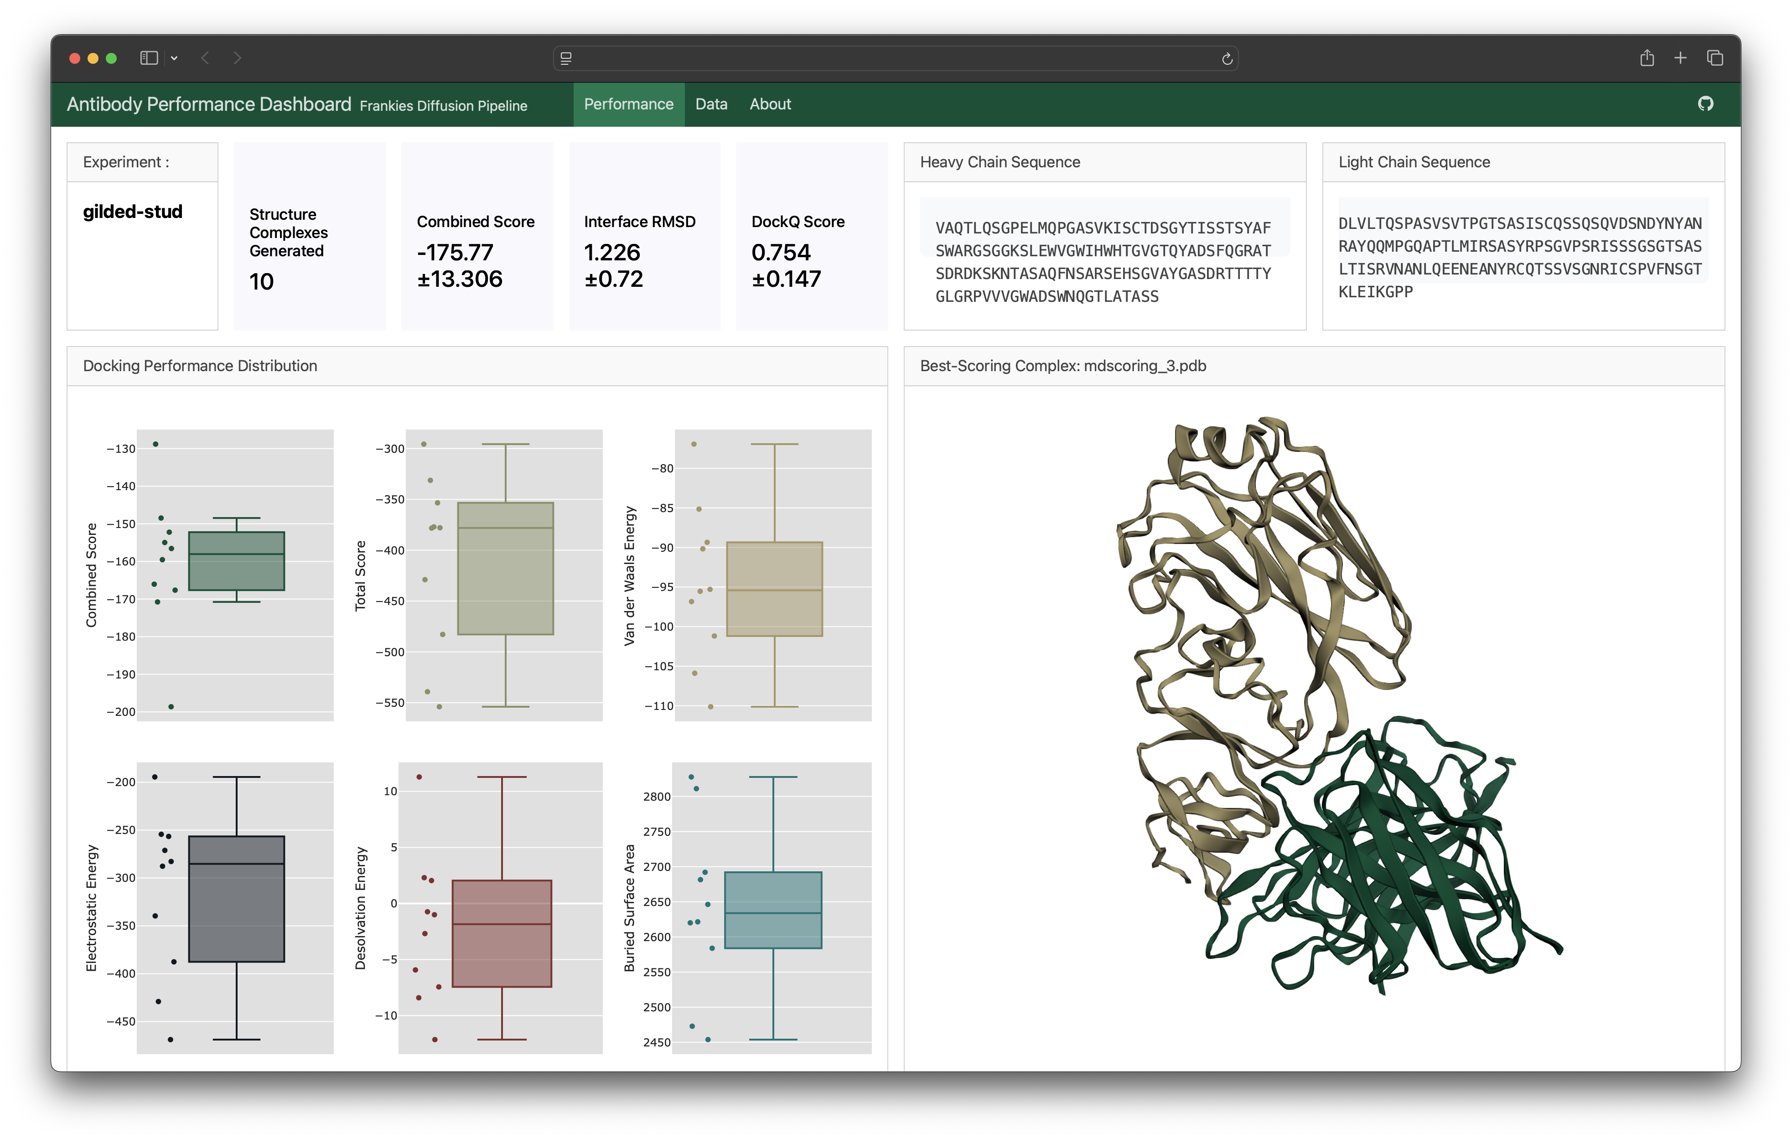Screen dimensions: 1792x1139
Task: Click the browser back arrow
Action: pos(205,58)
